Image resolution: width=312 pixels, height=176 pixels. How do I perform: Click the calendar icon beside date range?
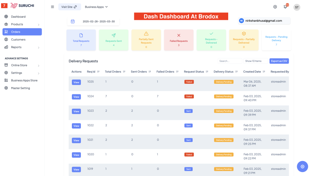tap(73, 21)
